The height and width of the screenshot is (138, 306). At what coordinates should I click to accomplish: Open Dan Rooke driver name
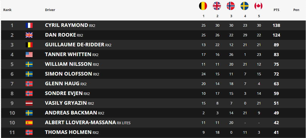coord(60,35)
